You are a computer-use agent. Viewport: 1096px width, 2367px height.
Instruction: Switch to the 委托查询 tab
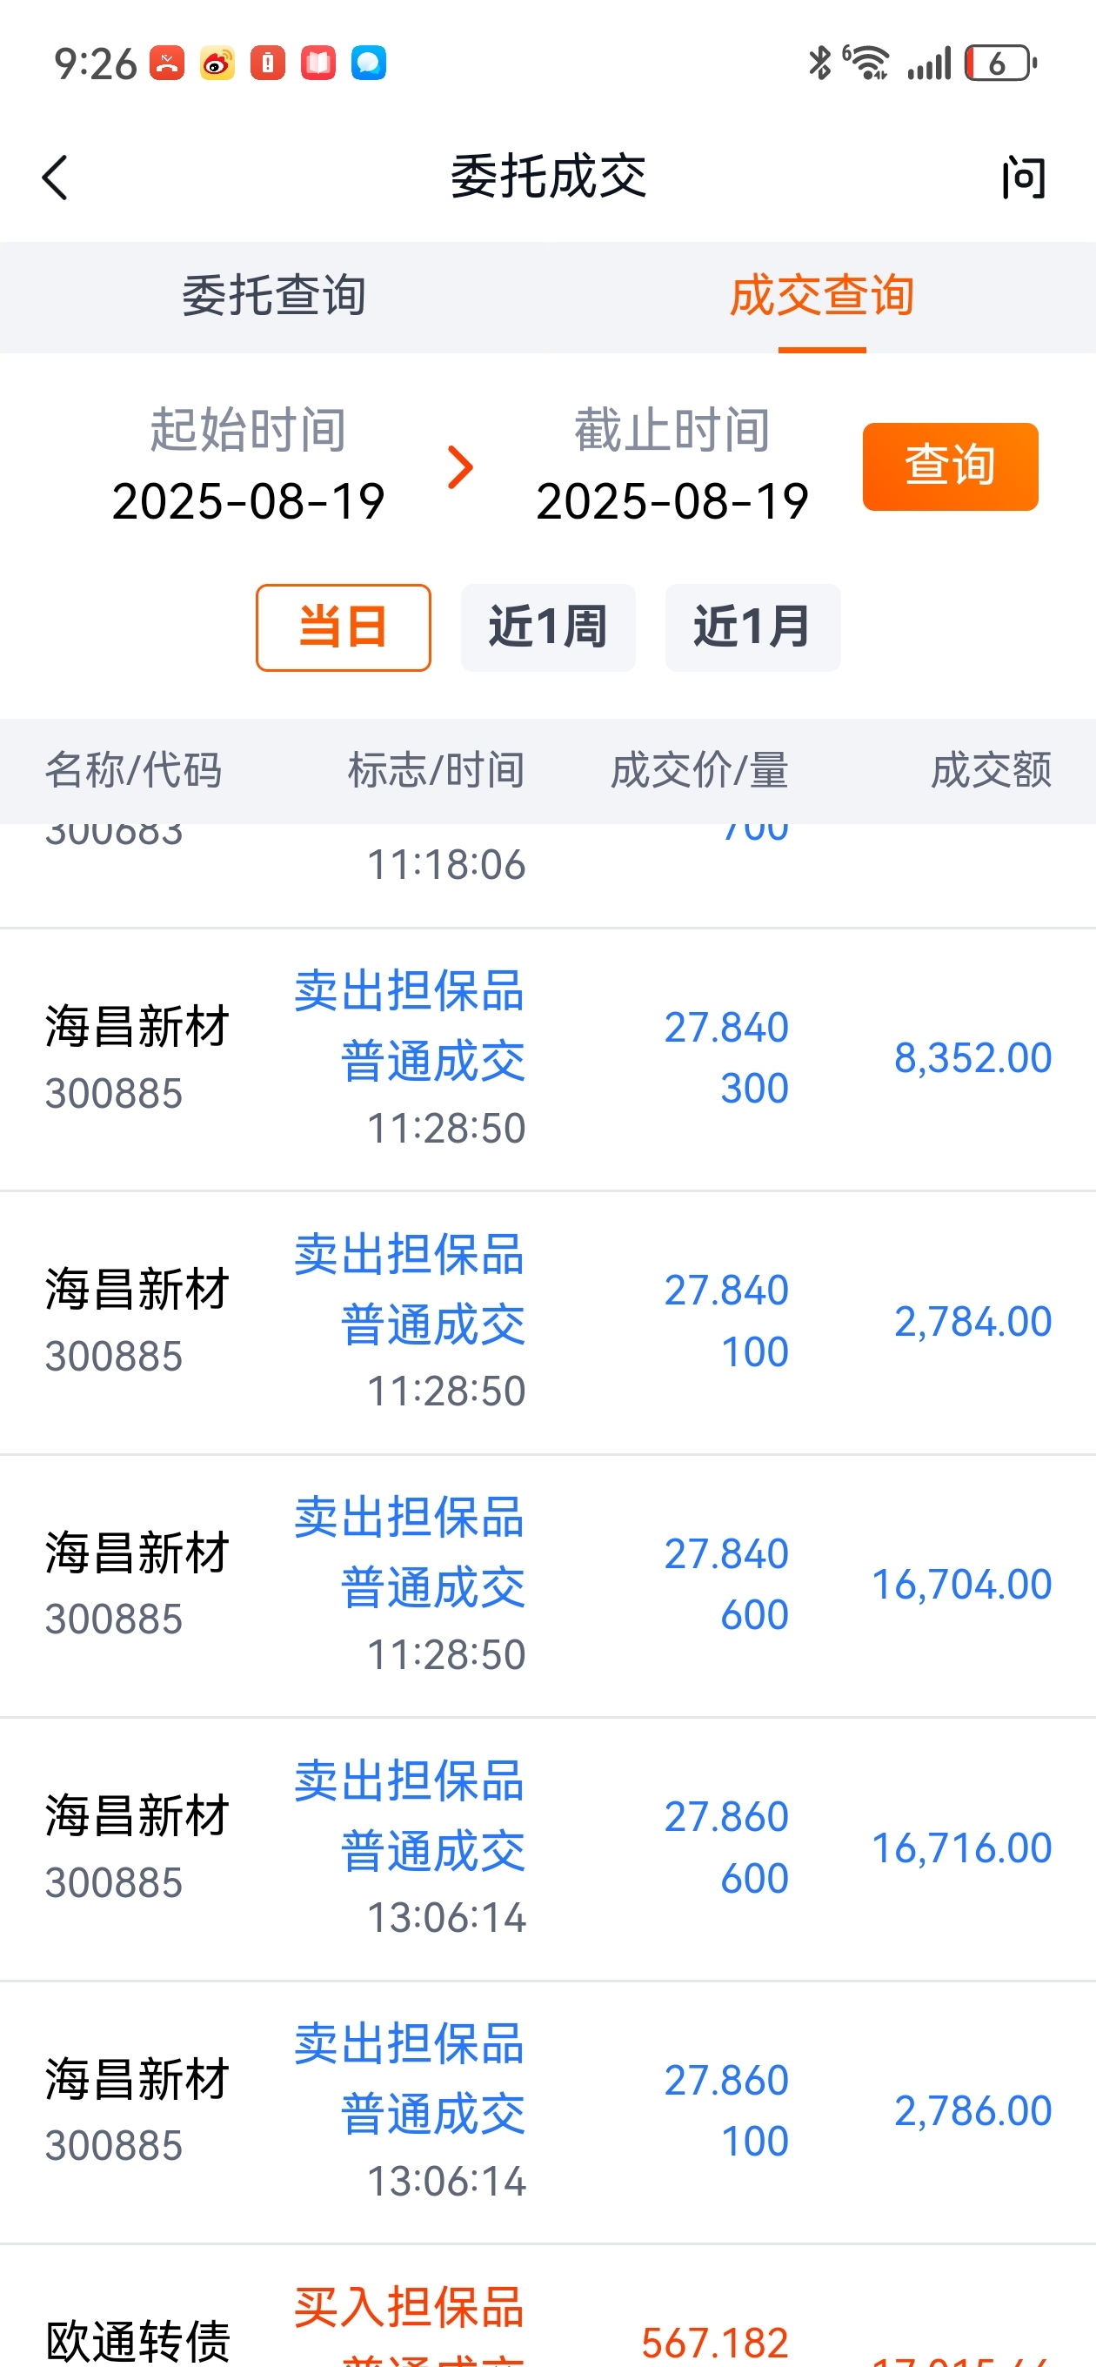(274, 297)
